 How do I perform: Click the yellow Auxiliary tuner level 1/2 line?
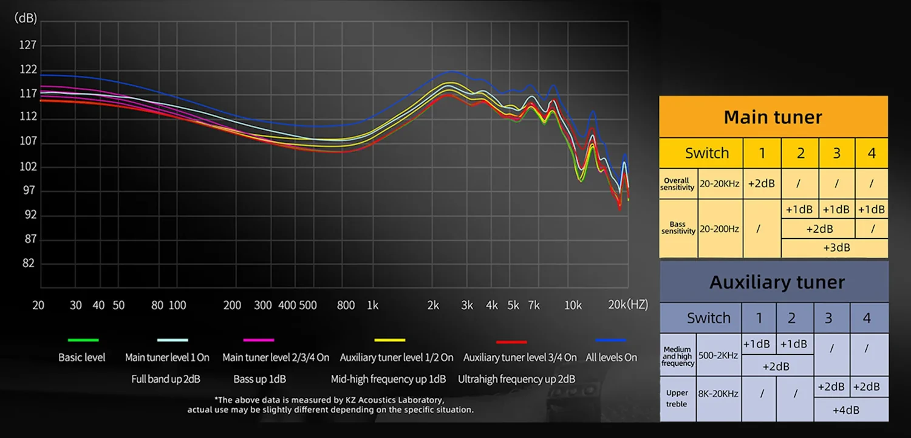tap(389, 340)
